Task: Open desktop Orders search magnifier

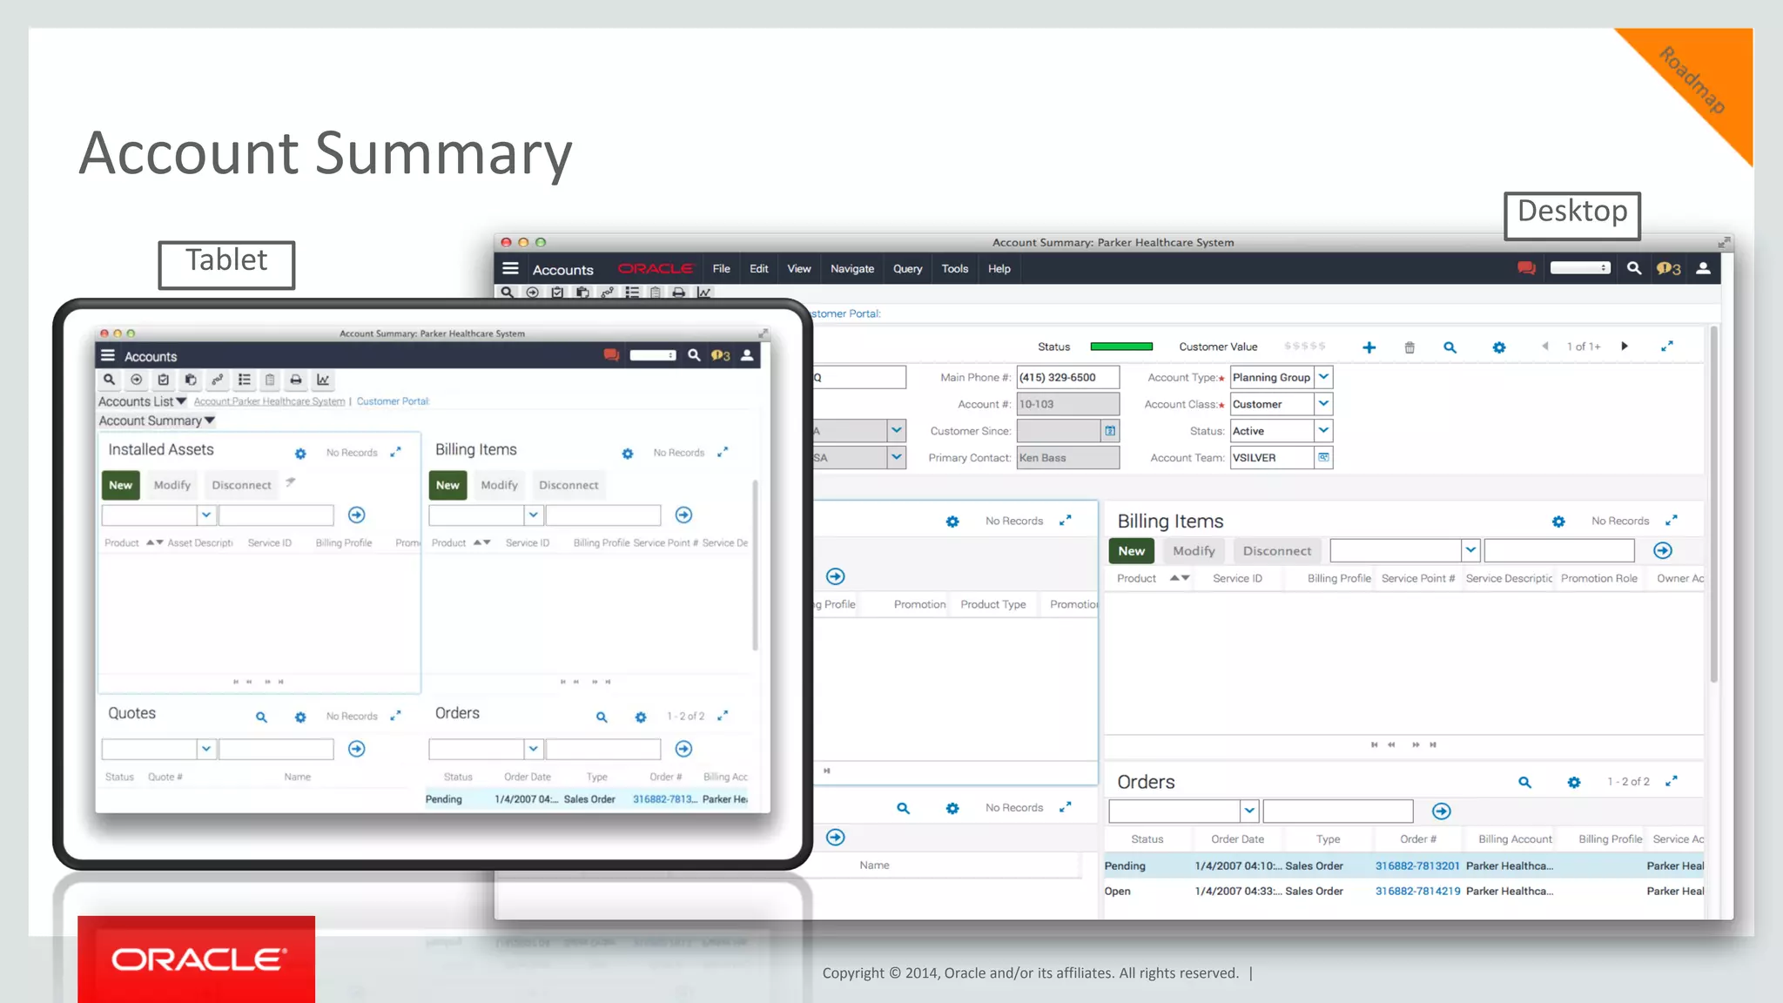Action: click(x=1525, y=783)
